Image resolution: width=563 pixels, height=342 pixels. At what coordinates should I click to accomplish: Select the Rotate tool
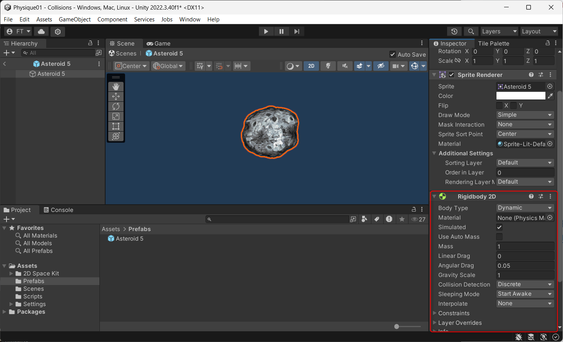pyautogui.click(x=116, y=107)
